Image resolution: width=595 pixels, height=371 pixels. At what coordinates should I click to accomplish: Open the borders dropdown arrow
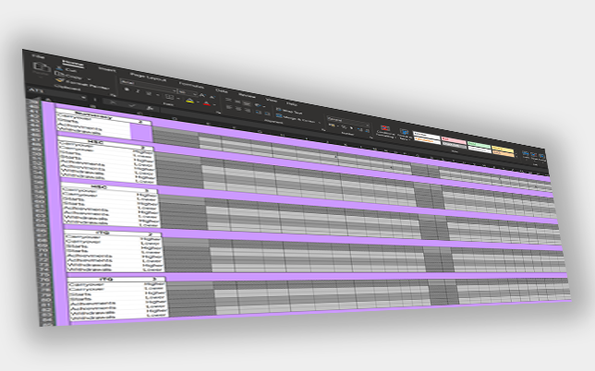coord(178,99)
